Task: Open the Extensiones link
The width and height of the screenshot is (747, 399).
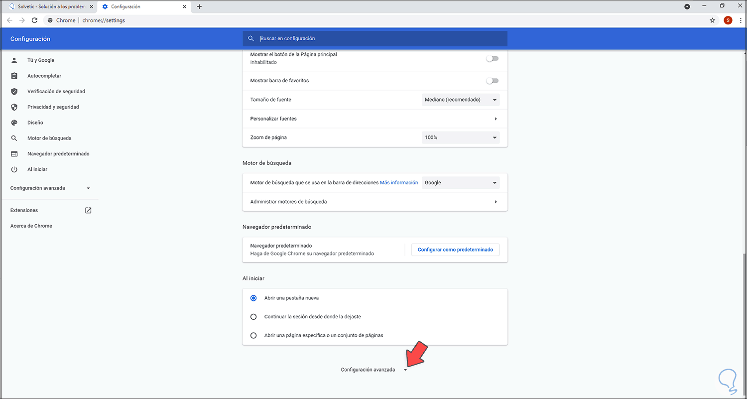Action: click(x=24, y=210)
